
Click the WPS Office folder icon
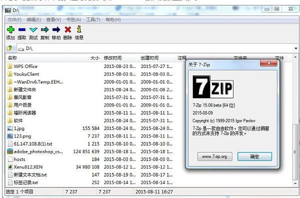(10, 66)
